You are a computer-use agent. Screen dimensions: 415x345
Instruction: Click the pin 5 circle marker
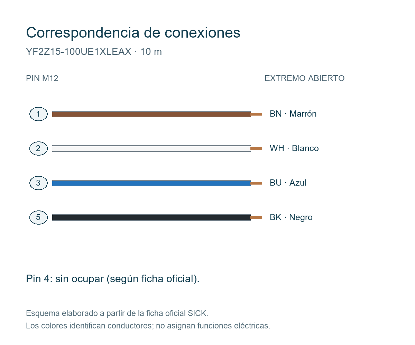[38, 217]
